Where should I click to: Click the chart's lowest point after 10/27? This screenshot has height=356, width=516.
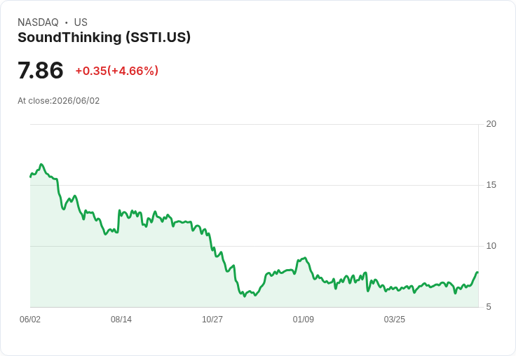pos(244,296)
